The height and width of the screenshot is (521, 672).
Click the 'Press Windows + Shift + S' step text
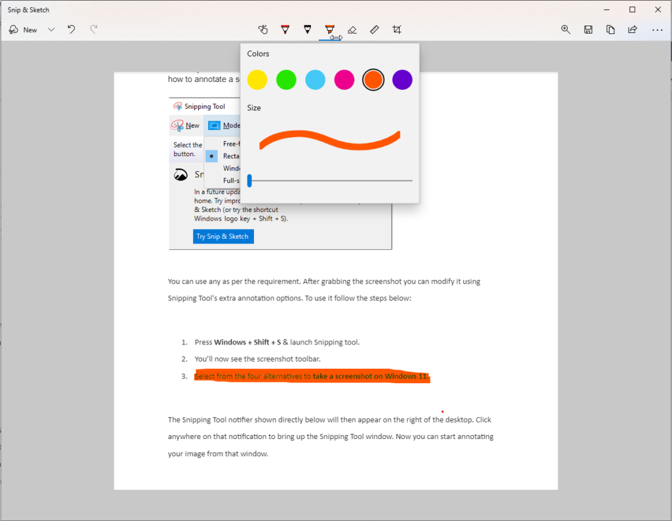(x=277, y=342)
